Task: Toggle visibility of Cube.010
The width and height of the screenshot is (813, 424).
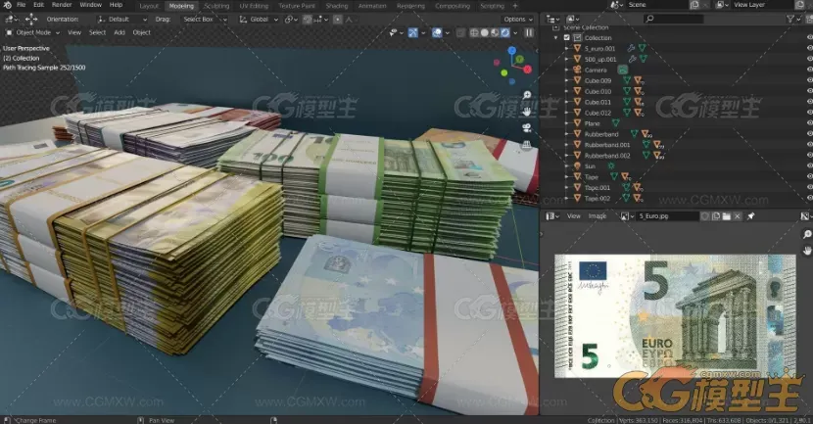Action: (809, 91)
